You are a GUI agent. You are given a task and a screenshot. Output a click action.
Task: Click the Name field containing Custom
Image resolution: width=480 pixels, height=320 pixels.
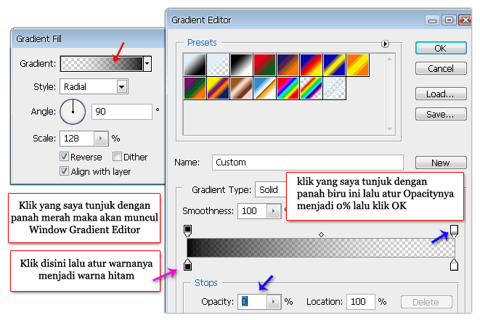(x=308, y=162)
